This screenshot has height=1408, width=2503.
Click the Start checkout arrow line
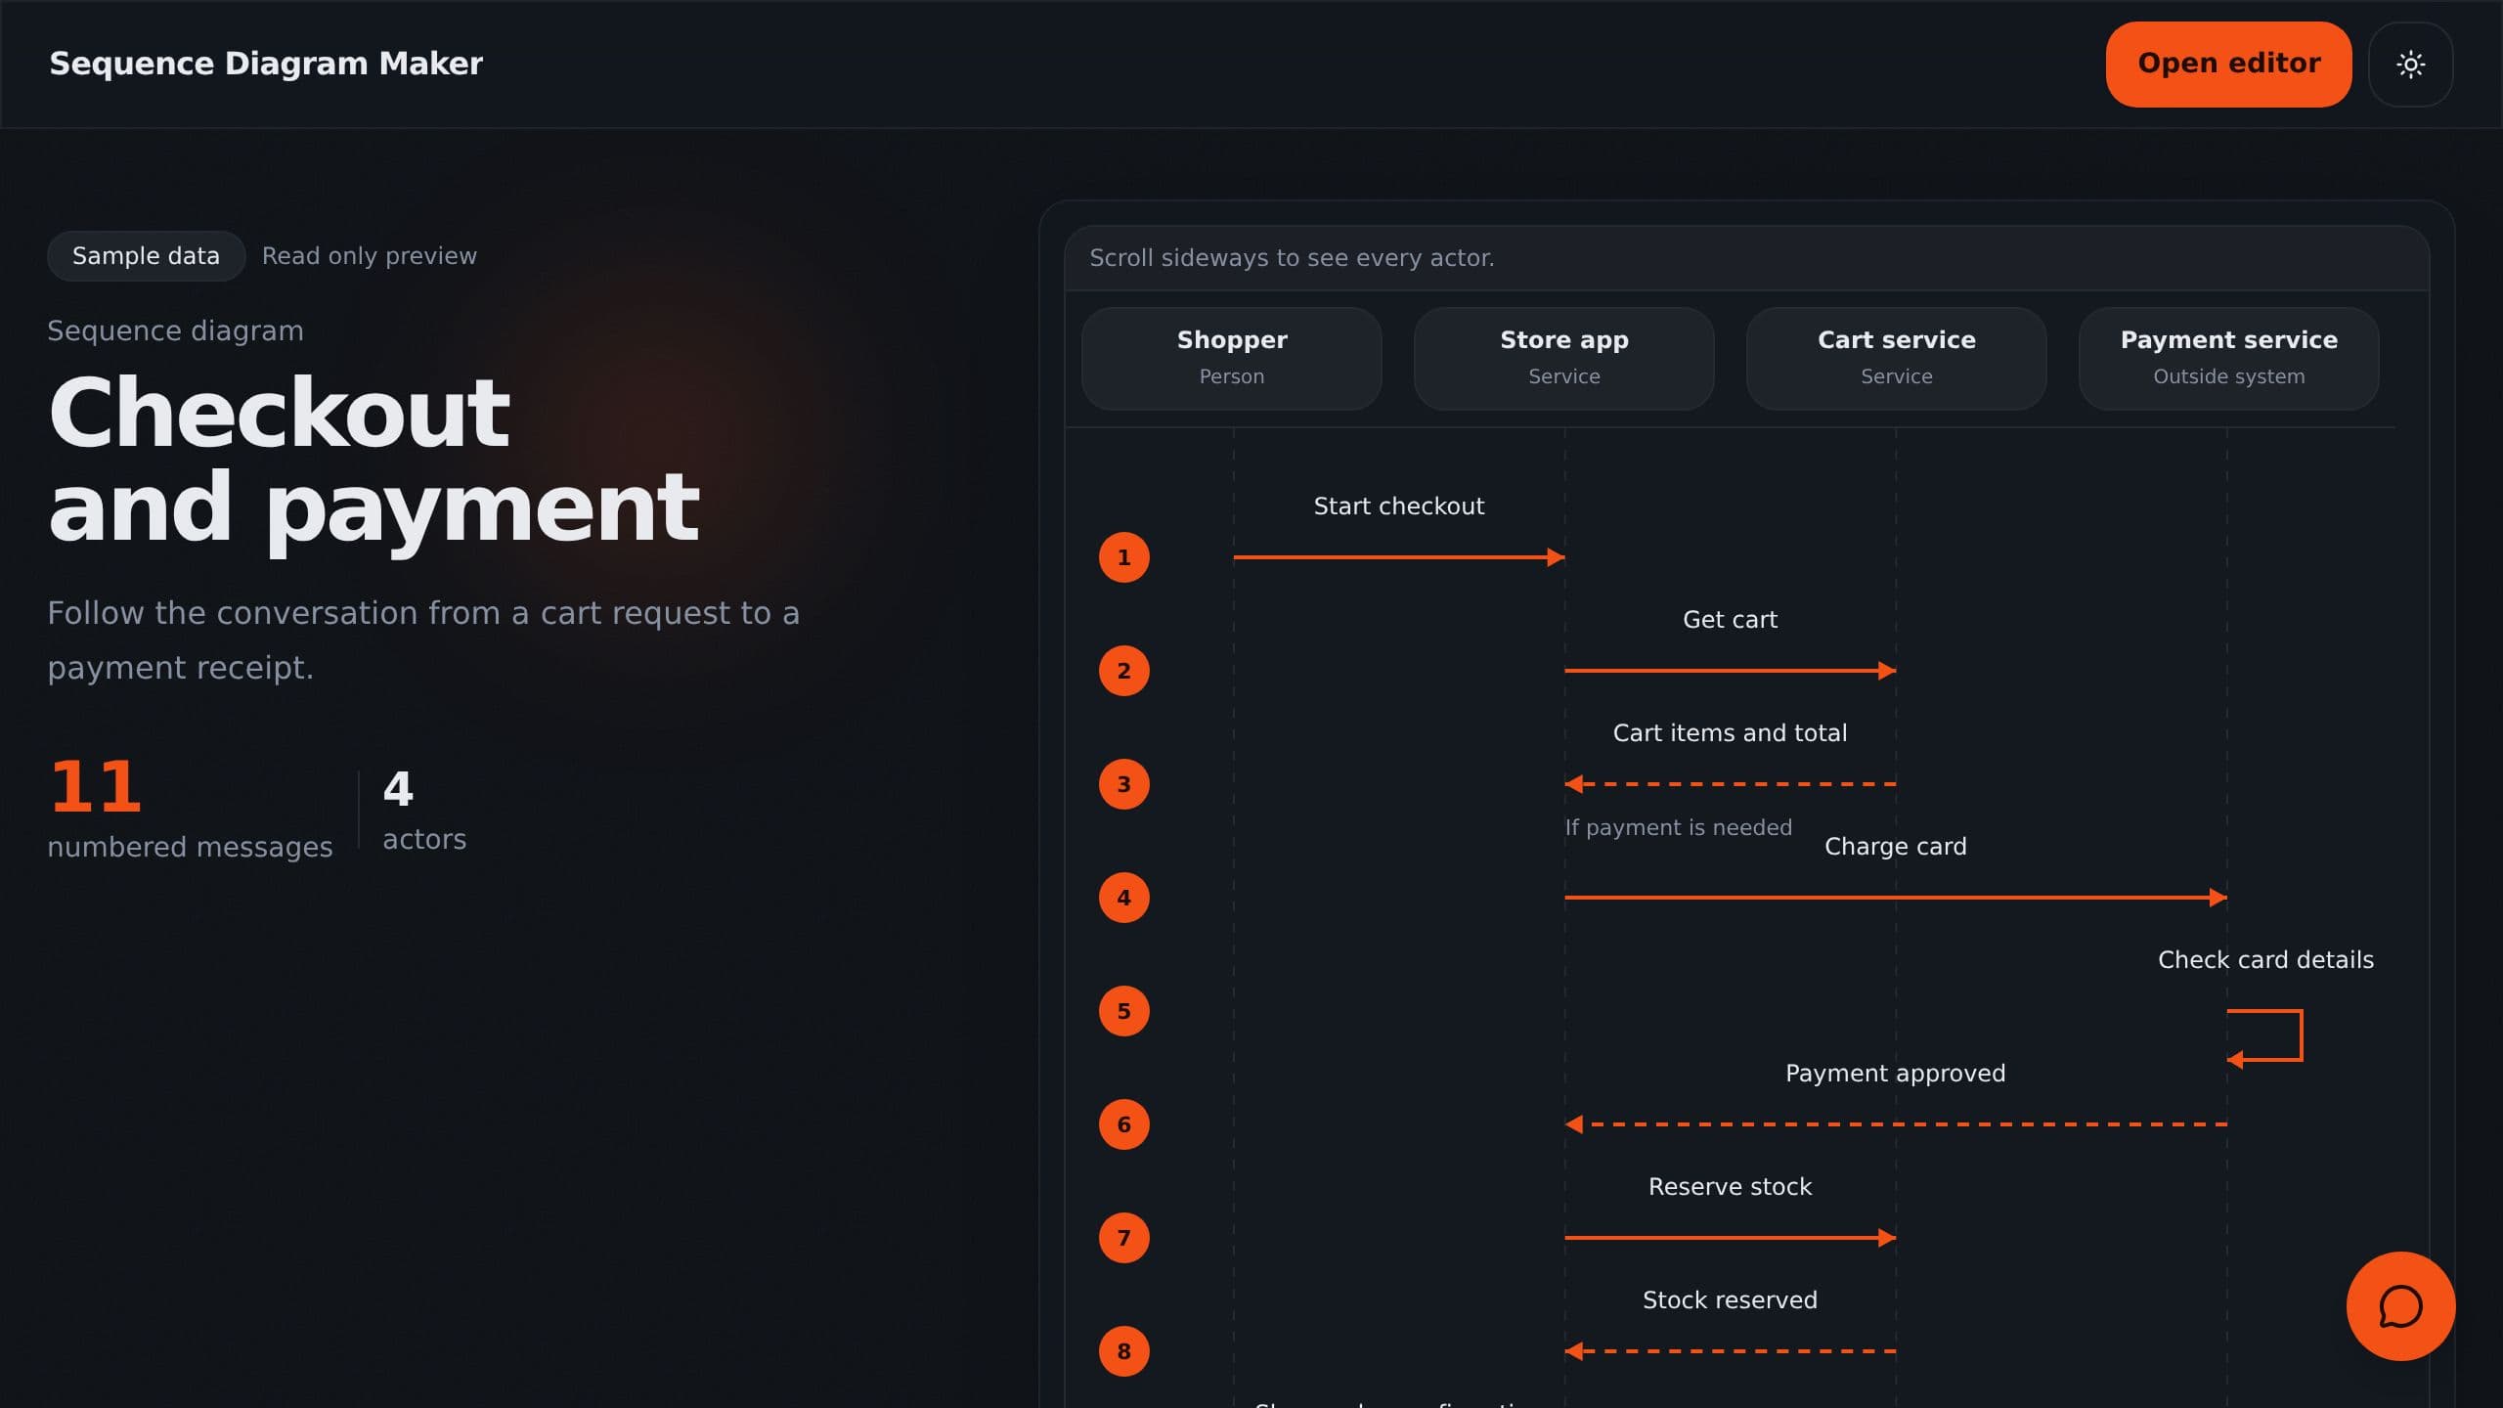point(1399,557)
